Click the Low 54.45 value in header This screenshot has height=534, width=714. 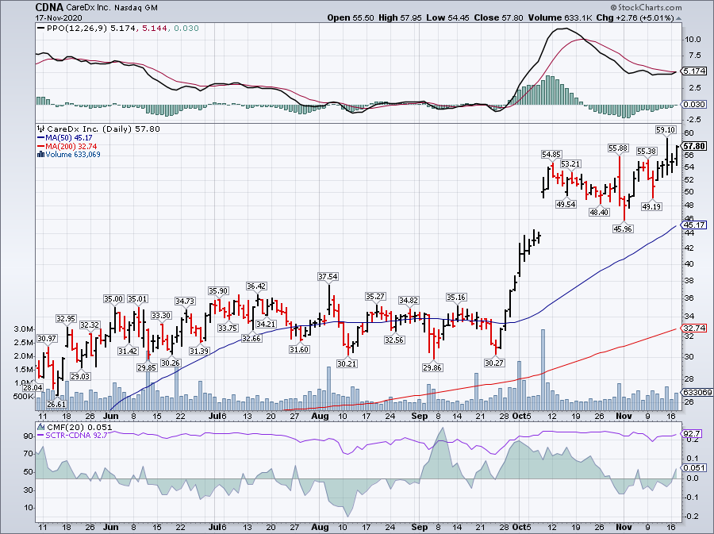pos(448,18)
